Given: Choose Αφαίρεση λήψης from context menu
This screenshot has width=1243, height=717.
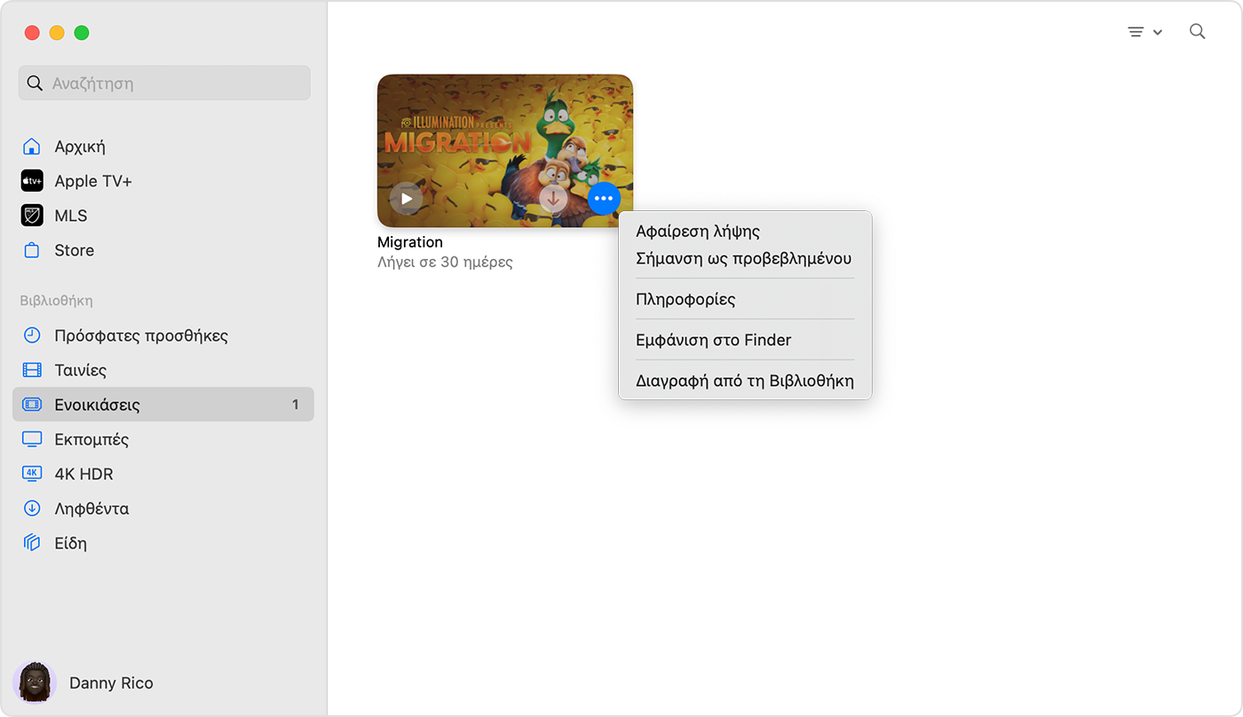Looking at the screenshot, I should 698,231.
